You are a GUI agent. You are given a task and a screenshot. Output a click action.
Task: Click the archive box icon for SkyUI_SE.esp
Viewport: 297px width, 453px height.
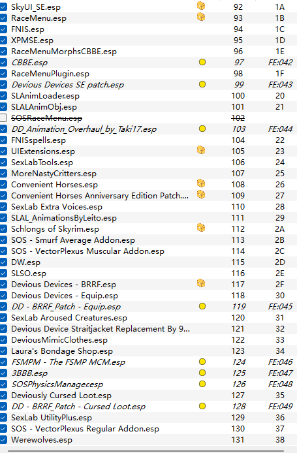pos(201,6)
